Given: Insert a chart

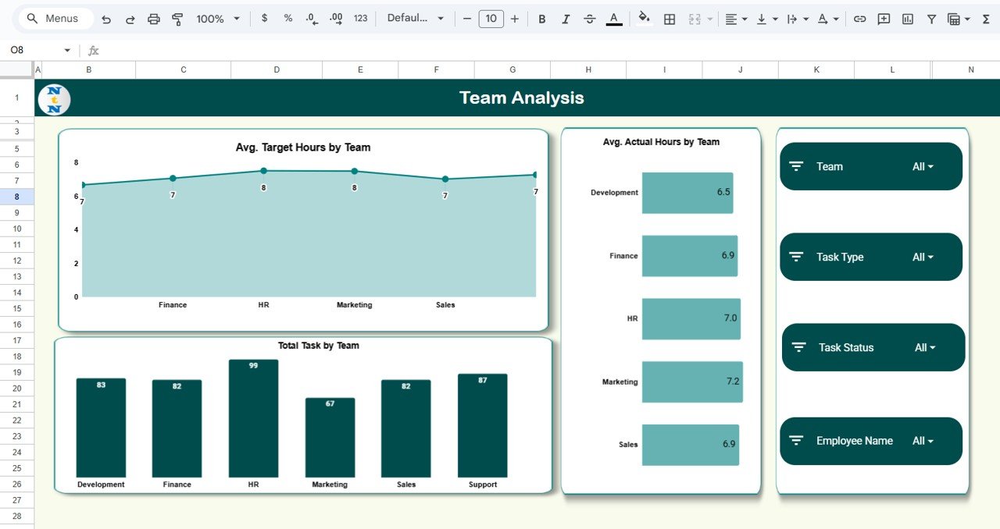Looking at the screenshot, I should (x=907, y=18).
